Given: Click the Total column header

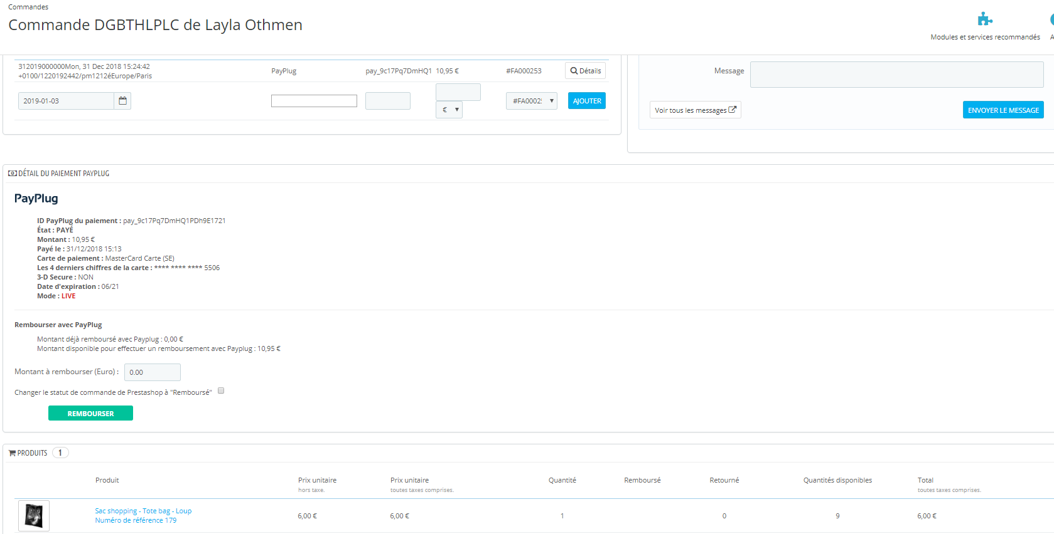Looking at the screenshot, I should 925,480.
